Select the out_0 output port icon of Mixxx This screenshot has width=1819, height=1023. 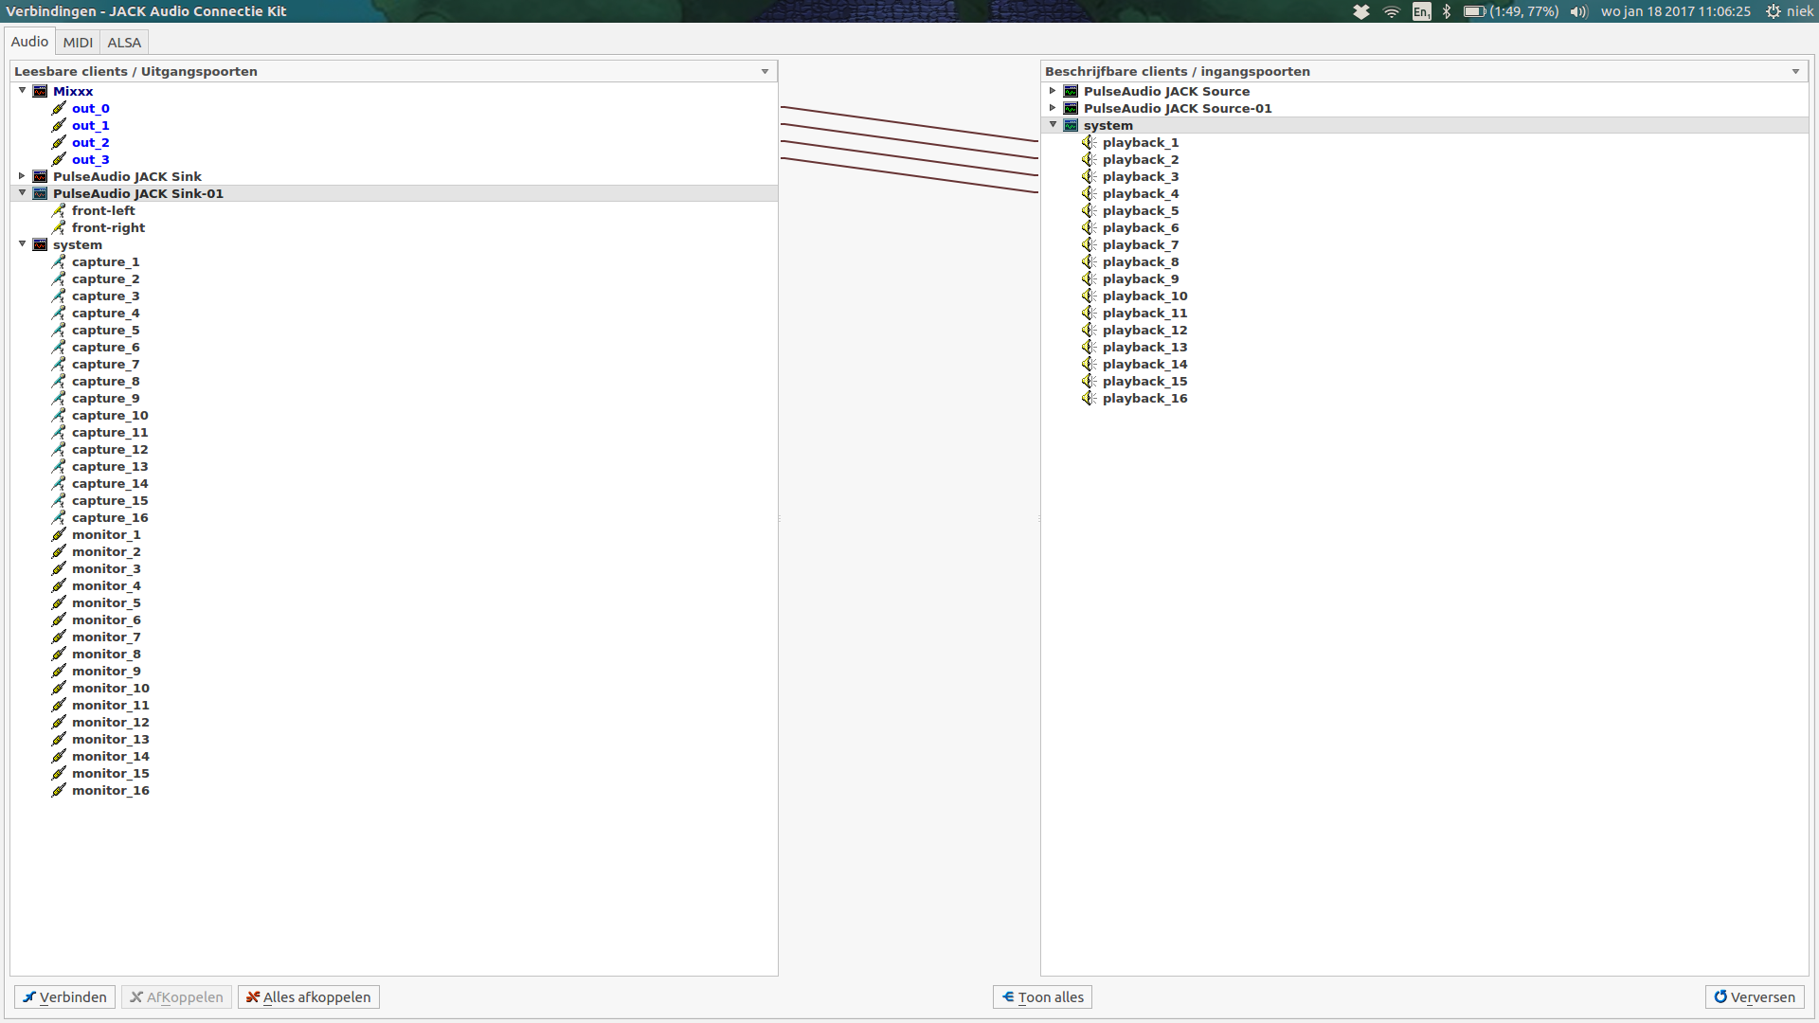coord(58,108)
